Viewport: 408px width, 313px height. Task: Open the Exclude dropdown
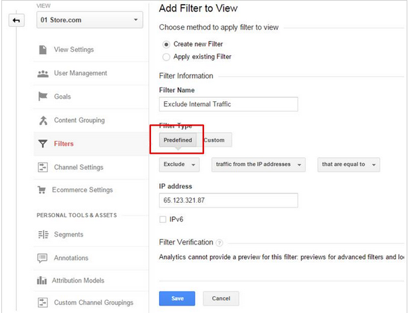coord(179,165)
